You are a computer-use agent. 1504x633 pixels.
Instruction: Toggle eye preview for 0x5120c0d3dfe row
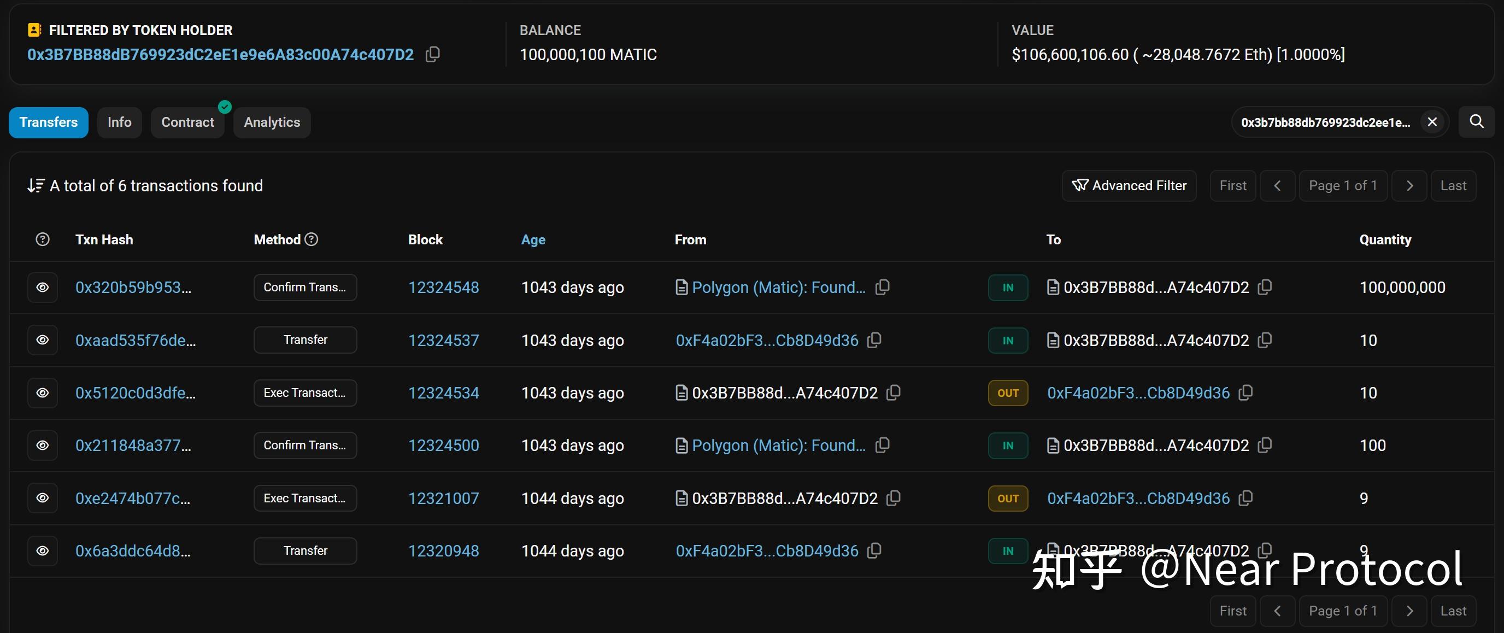pos(43,393)
